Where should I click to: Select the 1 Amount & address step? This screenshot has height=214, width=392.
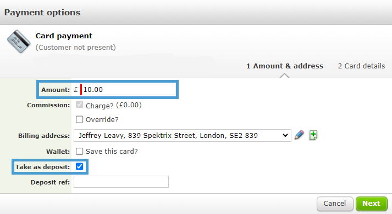point(285,66)
